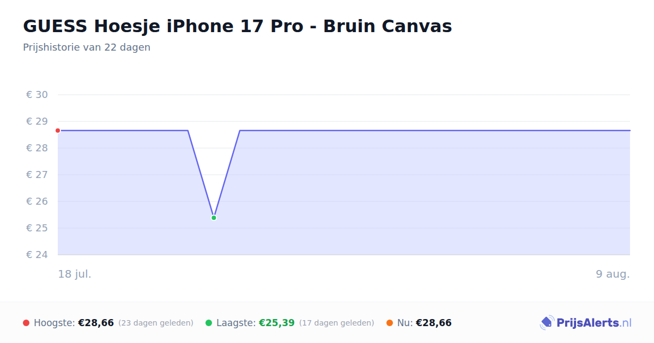Click the red highest-price dot on the chart line
The height and width of the screenshot is (343, 654).
pos(58,131)
